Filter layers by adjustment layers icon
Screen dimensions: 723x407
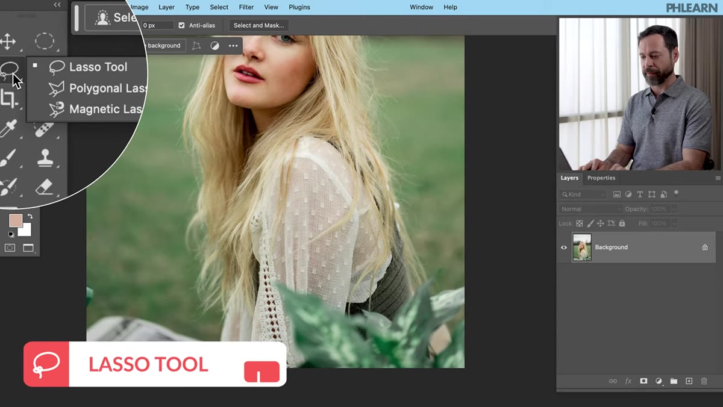[x=628, y=194]
